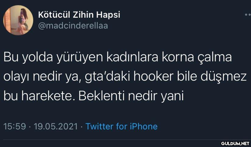Click the word "yürüyen" in the tweet
Image resolution: width=251 pixels, height=147 pixels.
(80, 58)
